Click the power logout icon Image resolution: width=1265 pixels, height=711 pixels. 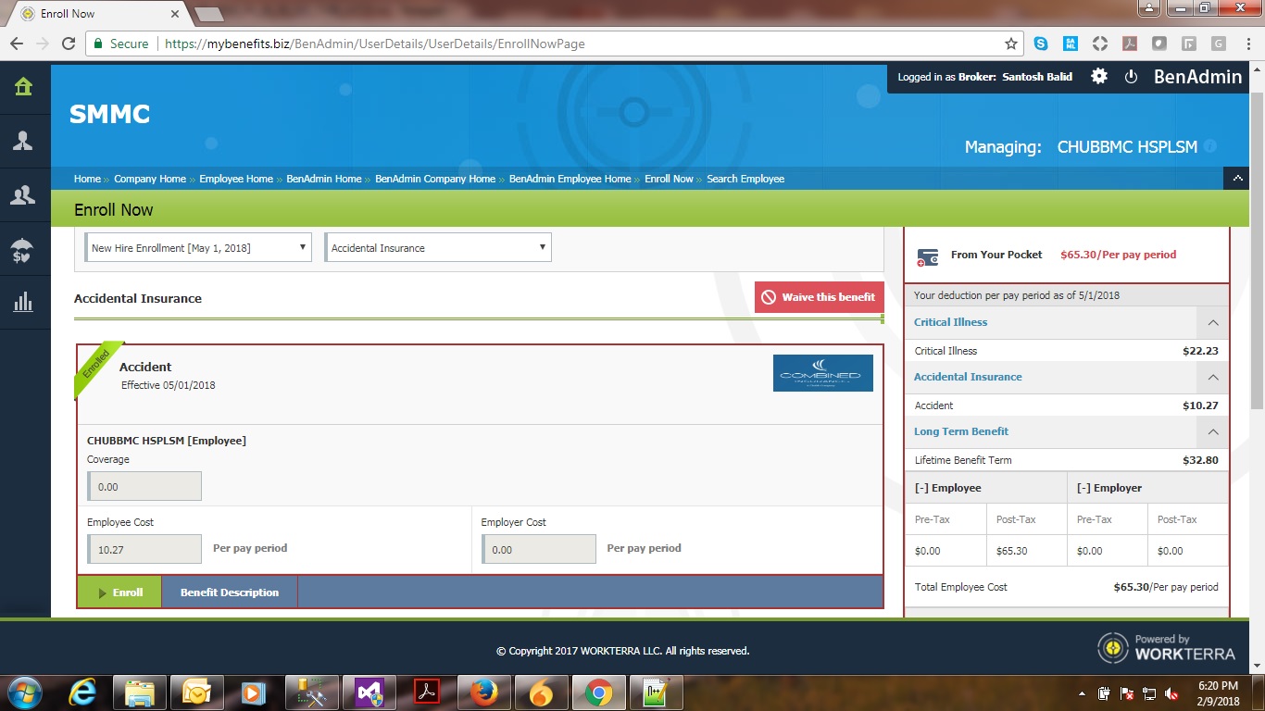click(1131, 77)
